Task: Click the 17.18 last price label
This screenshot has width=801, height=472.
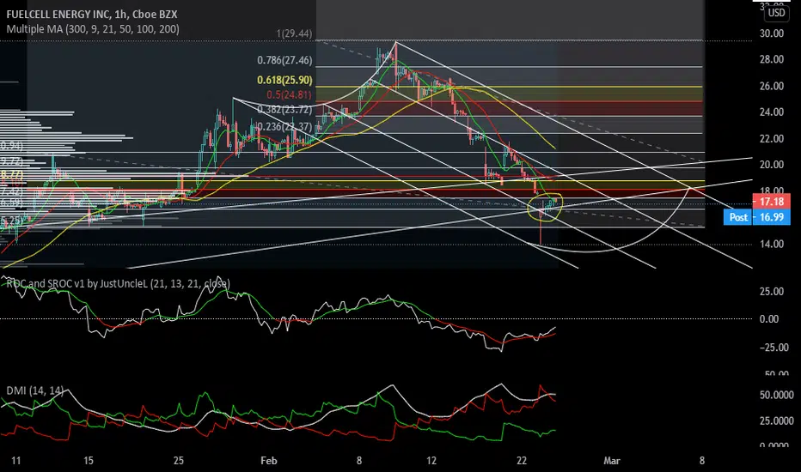Action: [x=772, y=202]
